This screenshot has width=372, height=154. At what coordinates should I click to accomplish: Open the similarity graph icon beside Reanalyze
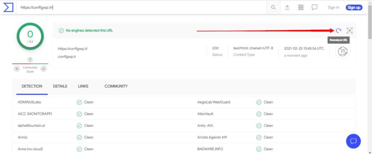click(x=350, y=31)
